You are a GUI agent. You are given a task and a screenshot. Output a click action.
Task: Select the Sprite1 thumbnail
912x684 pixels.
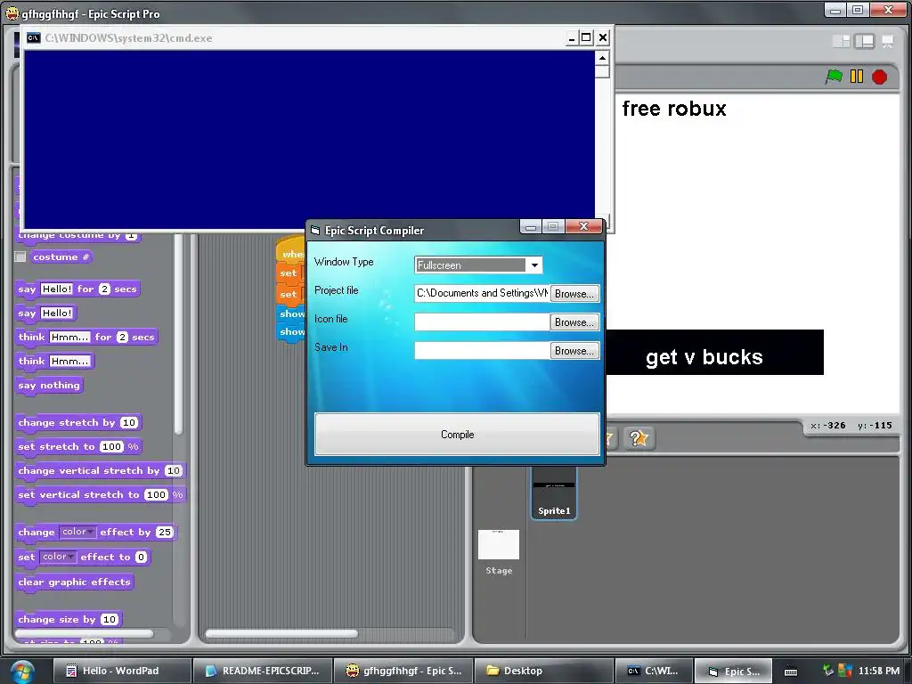(554, 493)
